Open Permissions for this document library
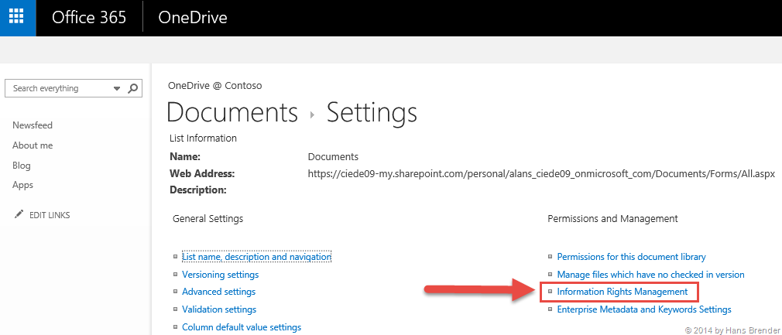The height and width of the screenshot is (335, 782). point(631,257)
